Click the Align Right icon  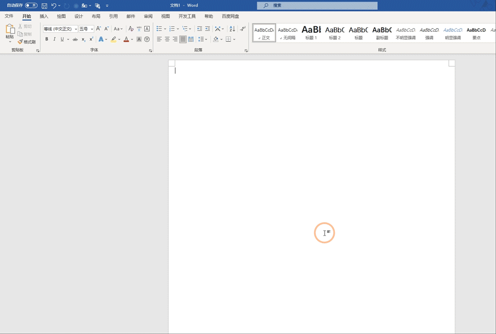point(175,39)
